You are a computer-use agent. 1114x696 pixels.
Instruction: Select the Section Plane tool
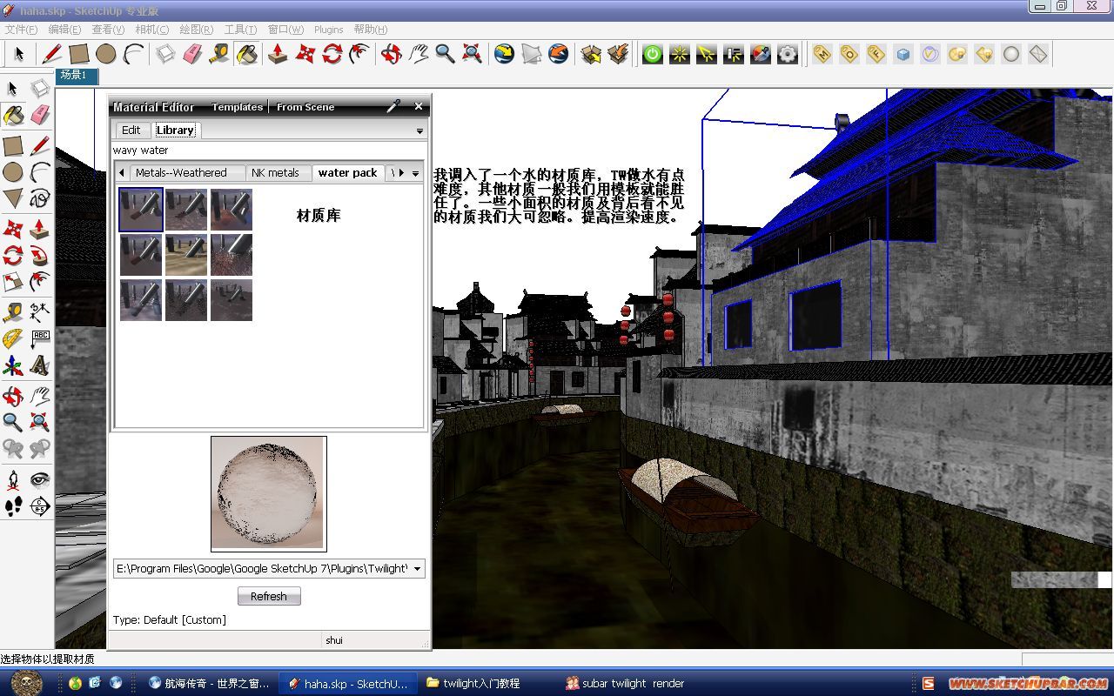[40, 506]
